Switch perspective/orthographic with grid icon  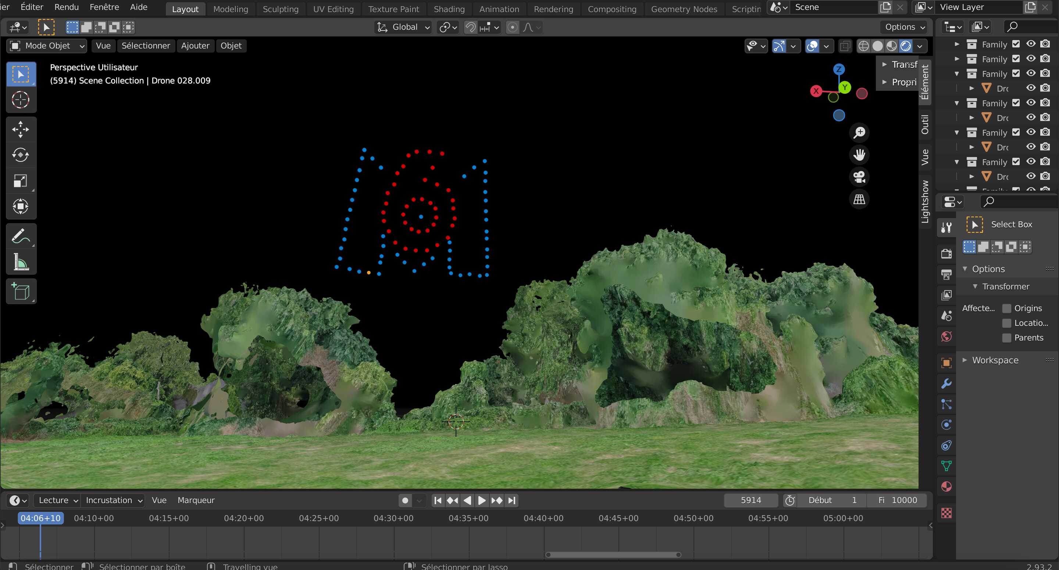(x=859, y=199)
